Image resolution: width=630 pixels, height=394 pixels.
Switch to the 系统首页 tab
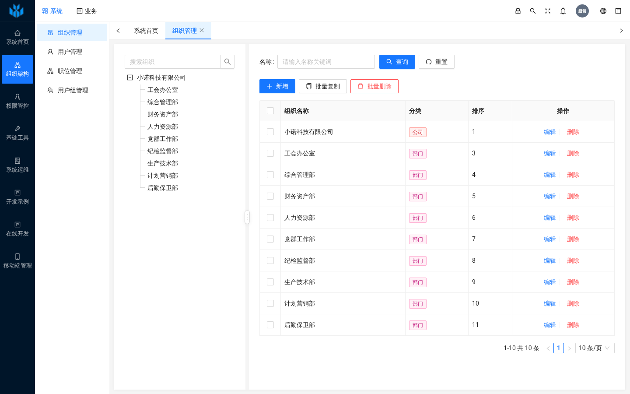[x=146, y=31]
